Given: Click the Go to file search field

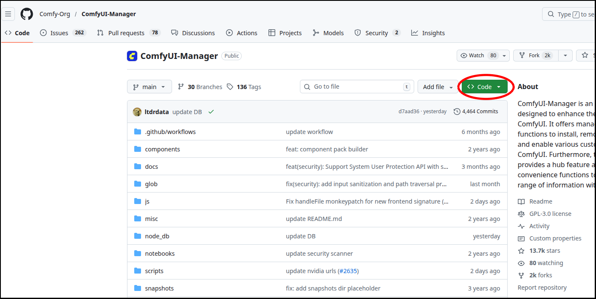Looking at the screenshot, I should coord(357,87).
